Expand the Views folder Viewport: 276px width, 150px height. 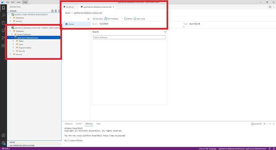(x=13, y=44)
